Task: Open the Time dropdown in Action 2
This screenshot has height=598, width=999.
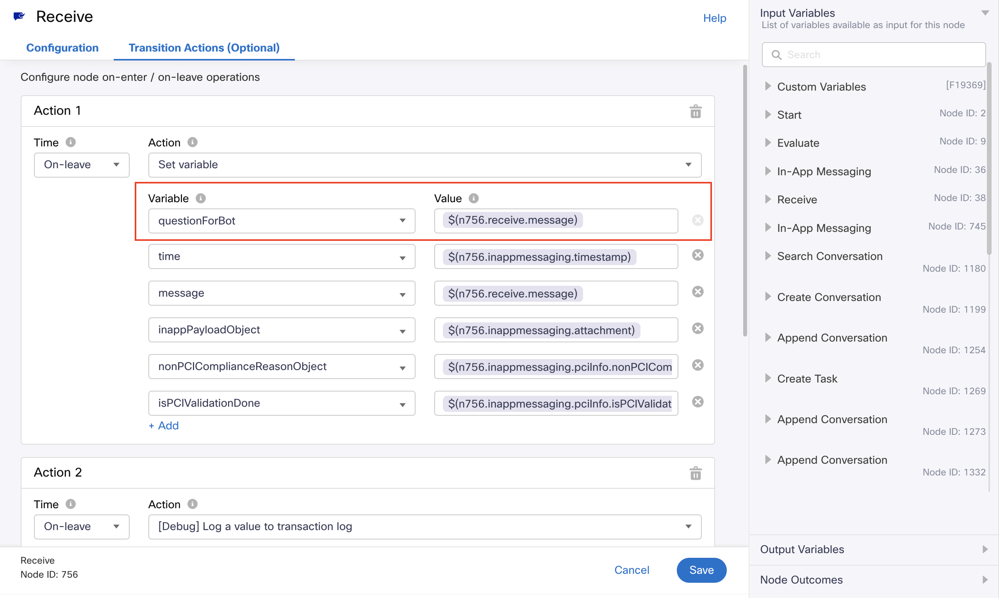Action: 82,527
